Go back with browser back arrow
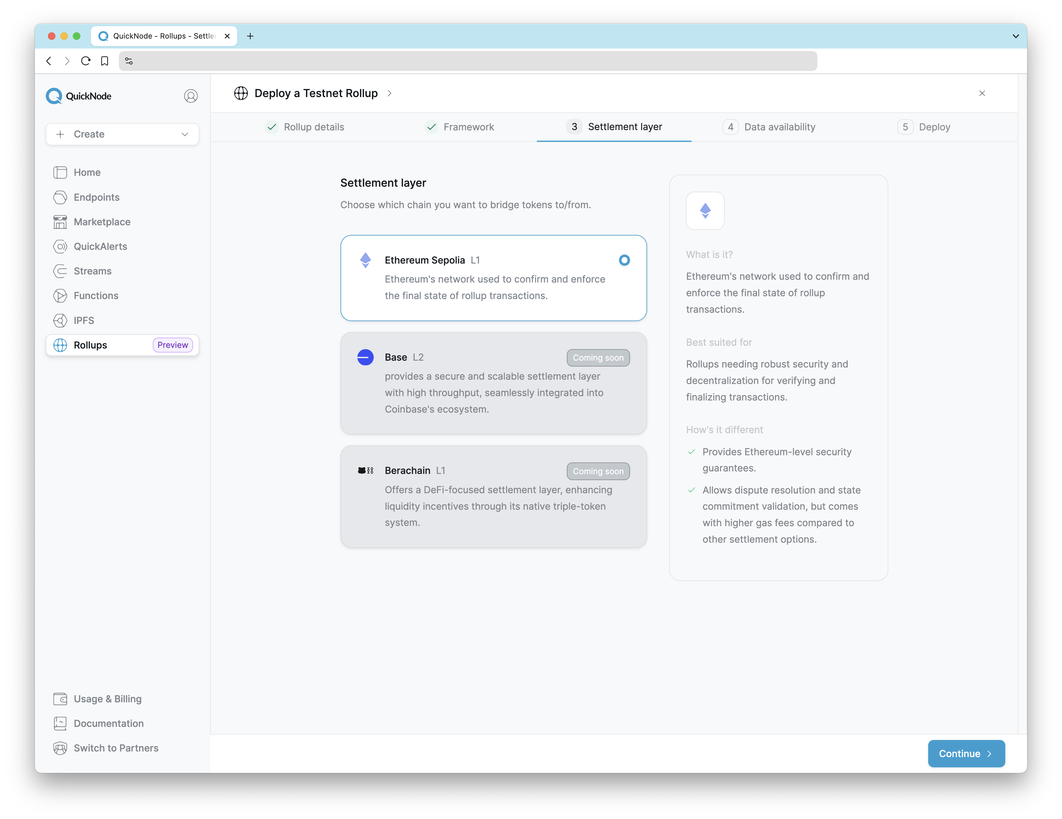This screenshot has height=819, width=1062. point(49,61)
